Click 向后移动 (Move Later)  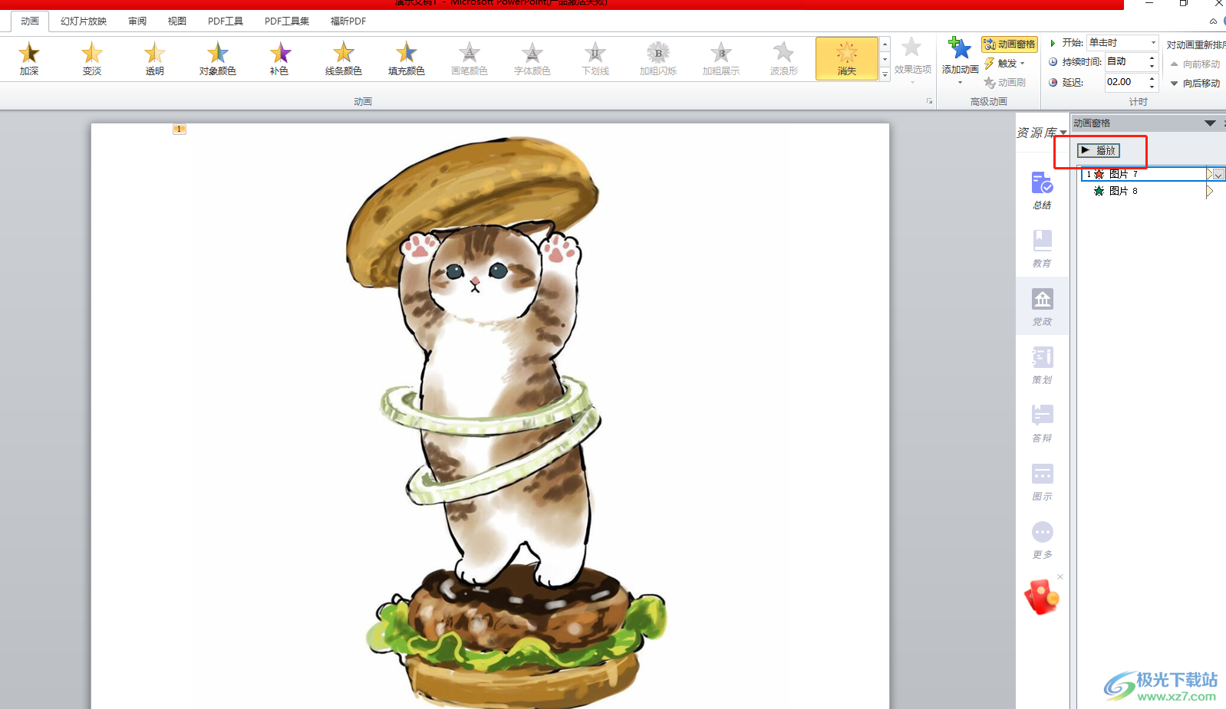point(1195,84)
